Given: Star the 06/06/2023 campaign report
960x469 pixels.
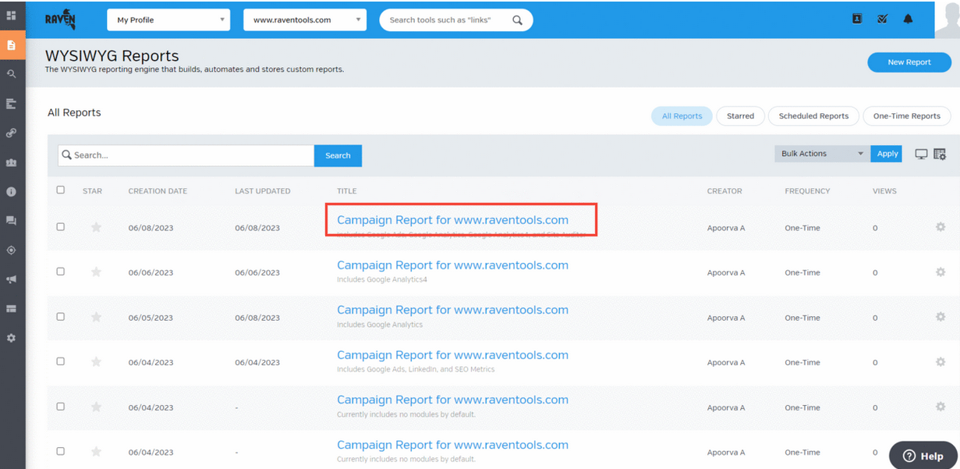Looking at the screenshot, I should click(96, 272).
